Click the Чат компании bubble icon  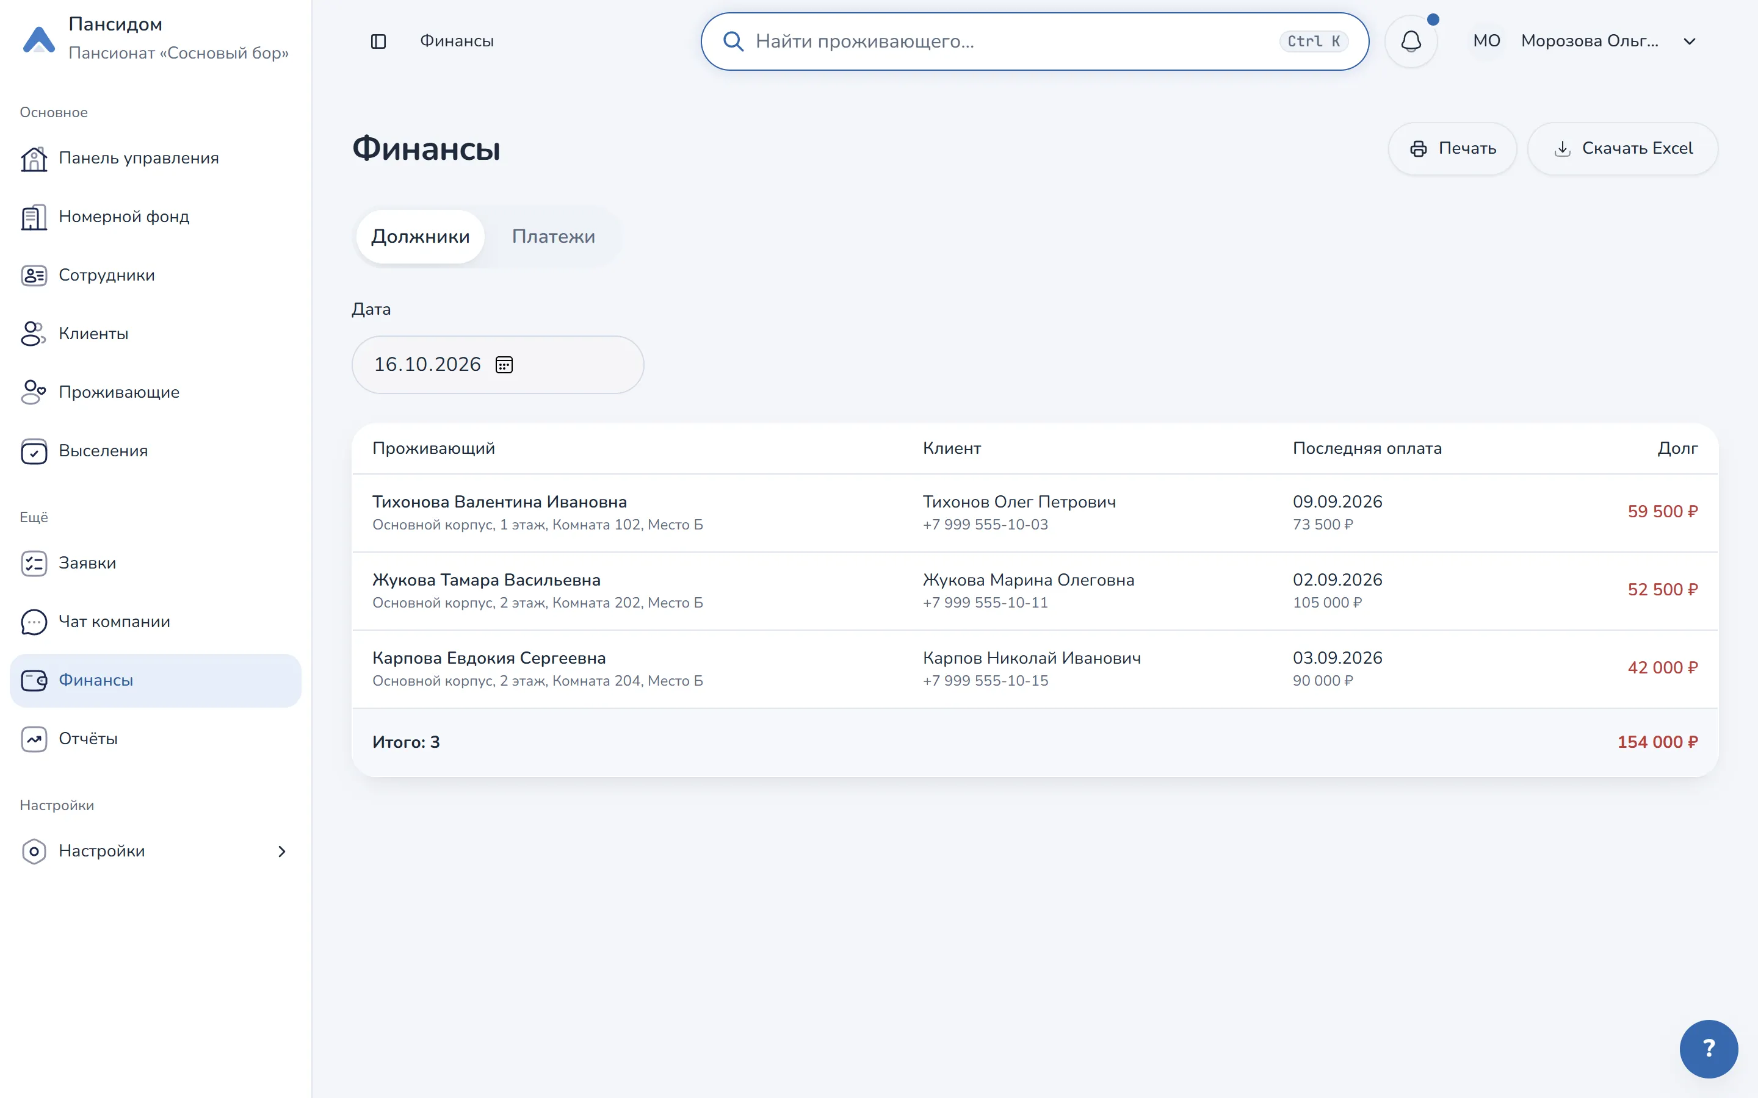pyautogui.click(x=34, y=622)
